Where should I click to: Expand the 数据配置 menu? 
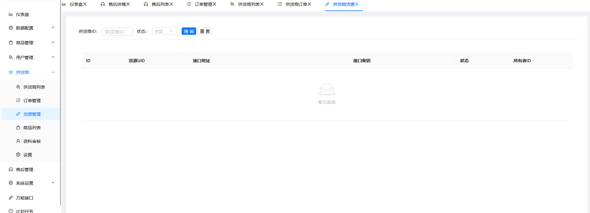pyautogui.click(x=53, y=28)
